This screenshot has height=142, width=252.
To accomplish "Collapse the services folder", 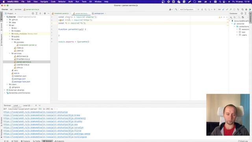I will tap(9, 54).
